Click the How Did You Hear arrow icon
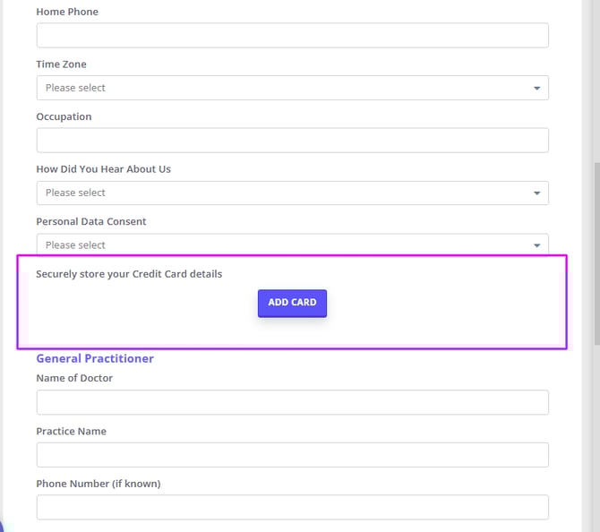600x532 pixels. (536, 193)
